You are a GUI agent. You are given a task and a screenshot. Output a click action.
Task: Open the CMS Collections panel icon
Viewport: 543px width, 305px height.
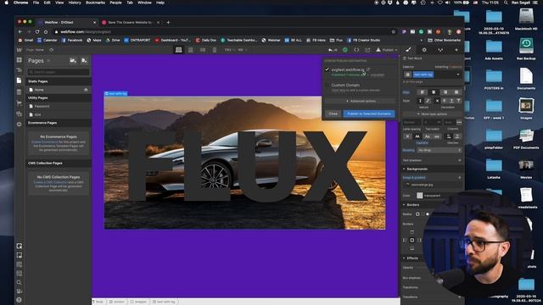[x=20, y=92]
